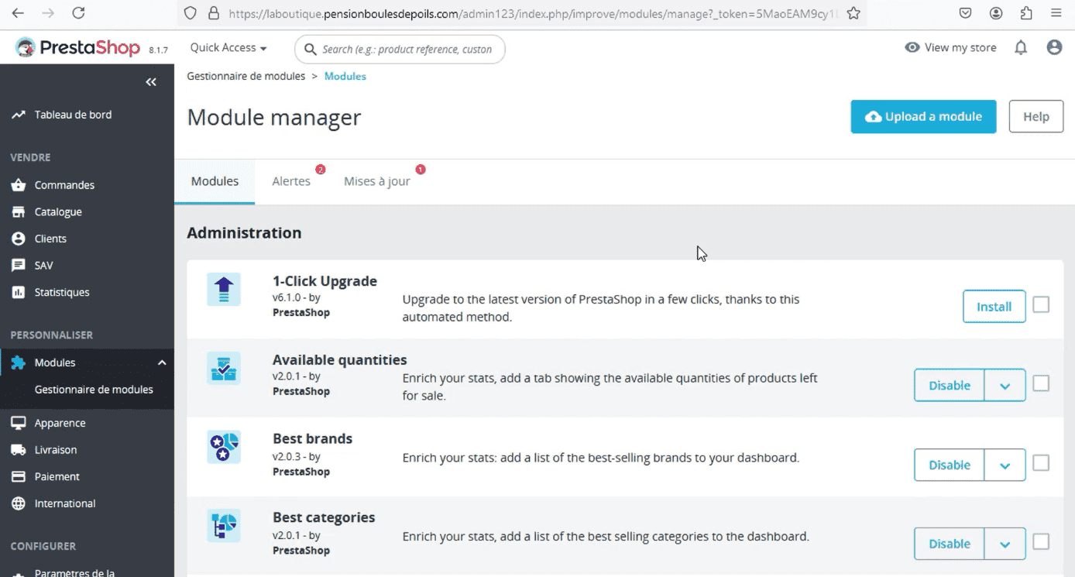
Task: Click the 1-Click Upgrade module title
Action: [x=325, y=281]
